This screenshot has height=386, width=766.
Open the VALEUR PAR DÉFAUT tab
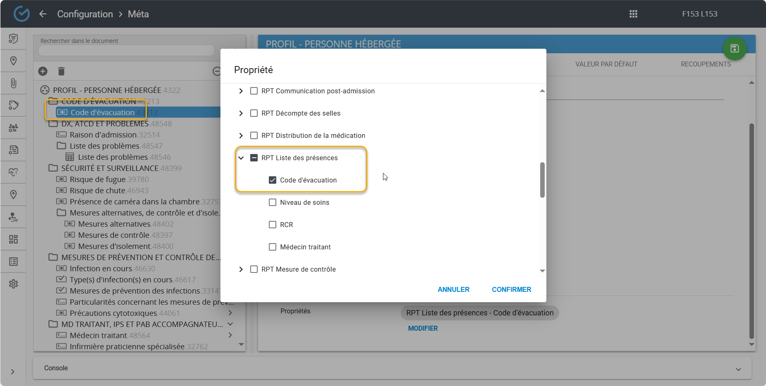[x=606, y=64]
